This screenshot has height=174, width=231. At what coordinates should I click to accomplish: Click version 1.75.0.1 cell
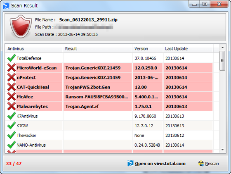click(x=143, y=106)
